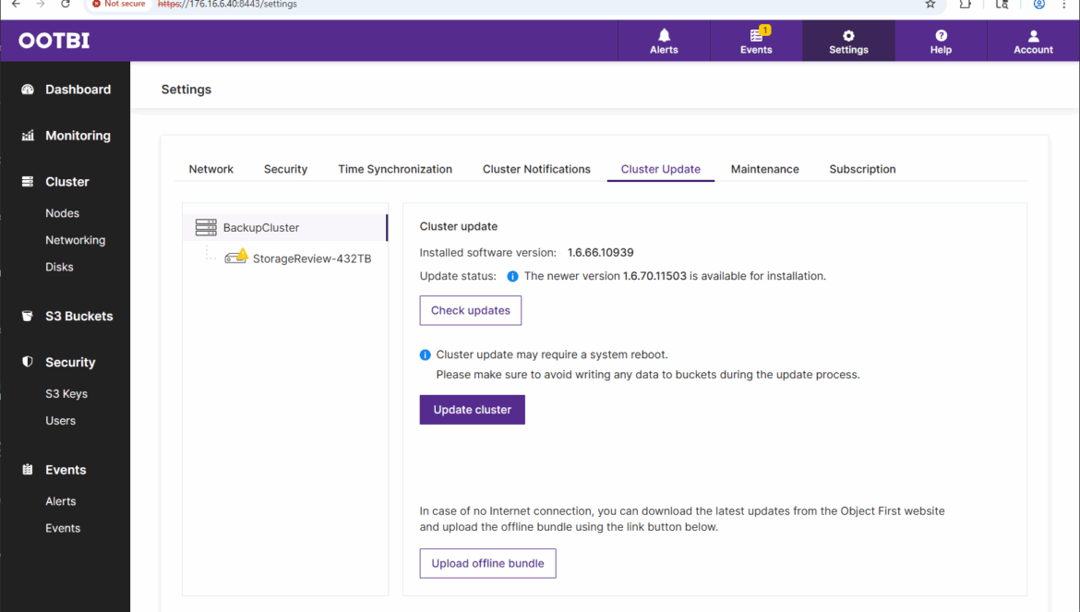Reload the page in browser
This screenshot has height=612, width=1080.
(66, 4)
